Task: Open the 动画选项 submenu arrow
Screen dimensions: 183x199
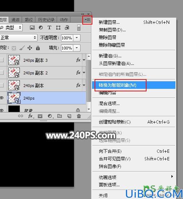Action: (x=172, y=176)
